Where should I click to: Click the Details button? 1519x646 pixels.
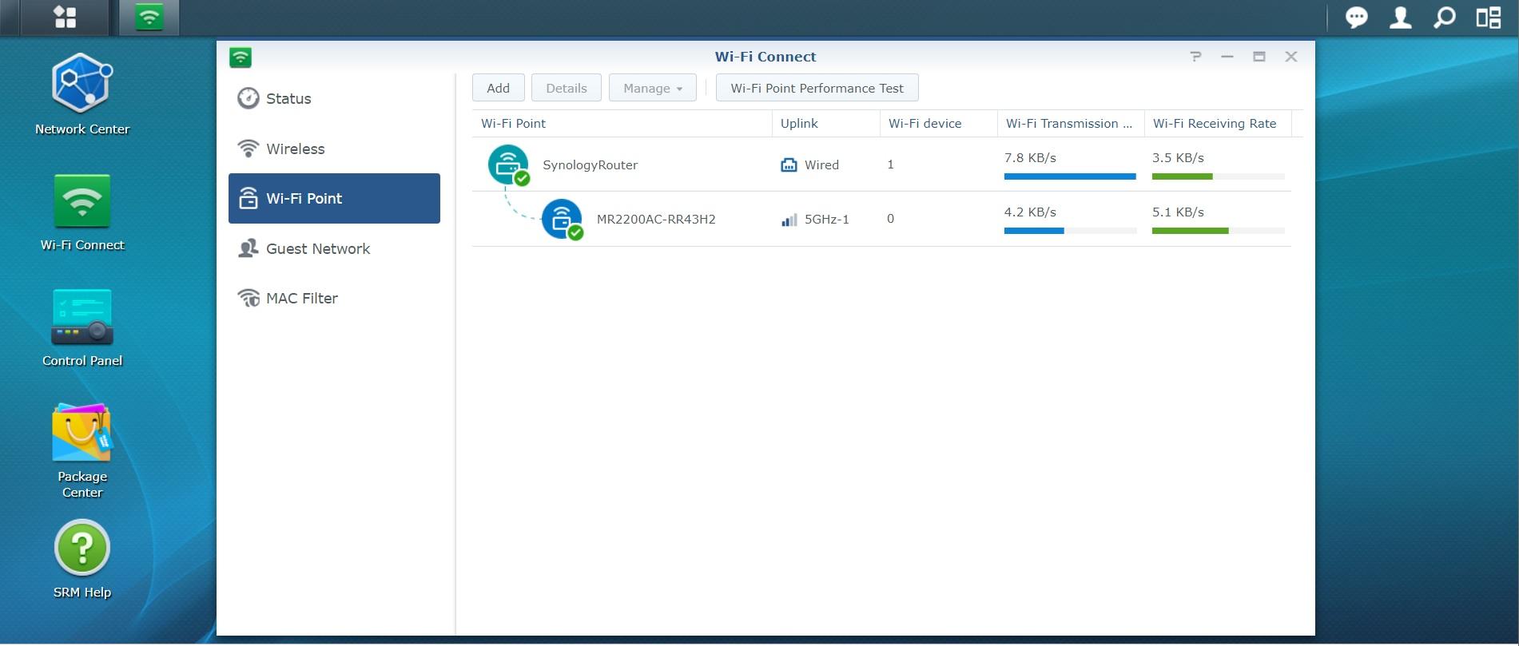[x=566, y=88]
